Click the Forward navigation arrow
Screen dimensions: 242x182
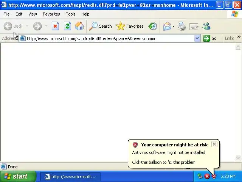[x=37, y=26]
